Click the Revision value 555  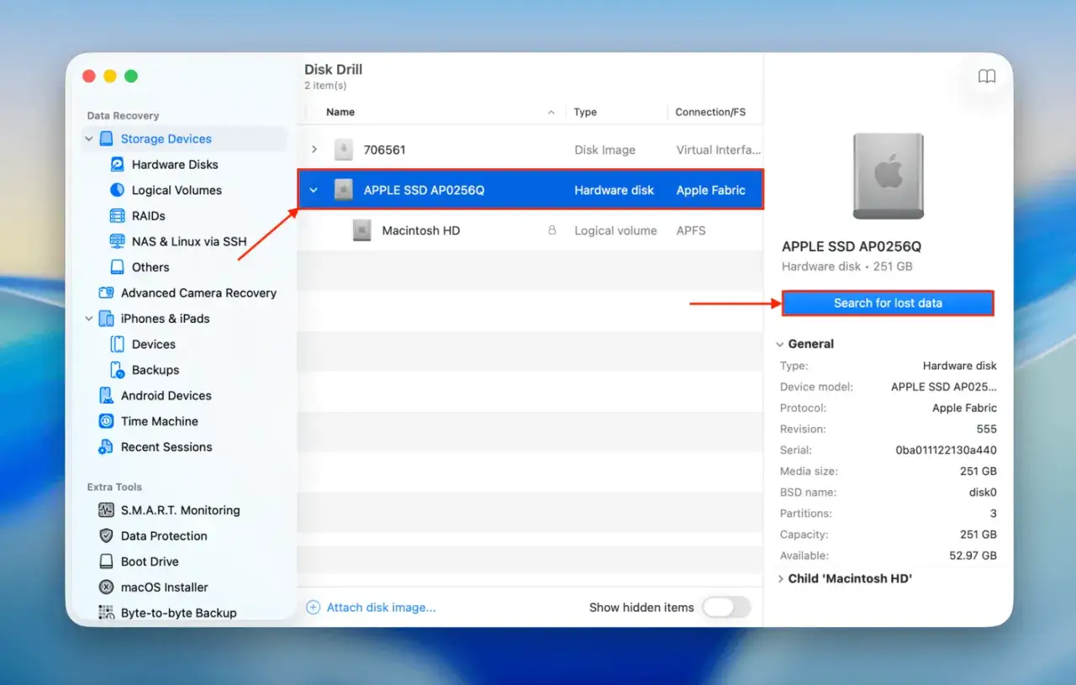pyautogui.click(x=987, y=429)
